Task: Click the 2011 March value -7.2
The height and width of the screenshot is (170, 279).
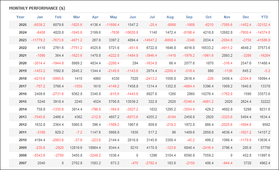Action: coord(78,132)
